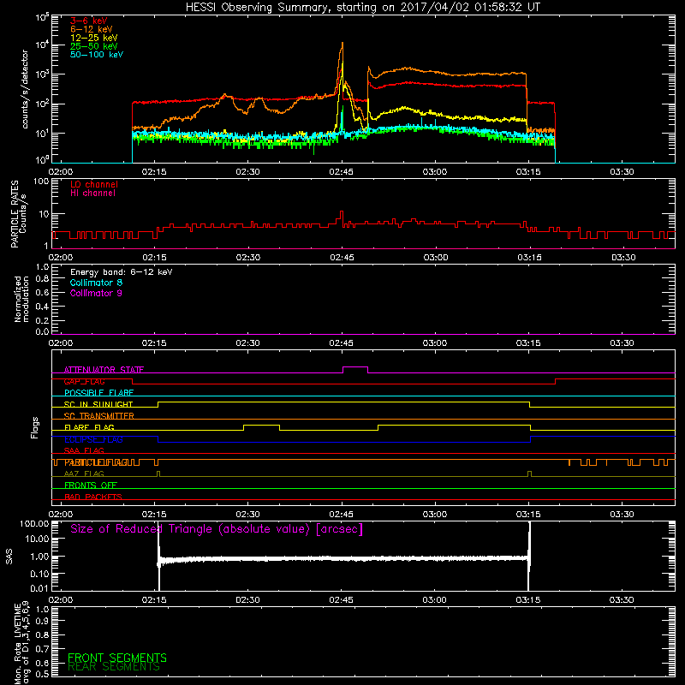Viewport: 685px width, 685px height.
Task: Click the GAP_FLAG label
Action: coord(84,381)
